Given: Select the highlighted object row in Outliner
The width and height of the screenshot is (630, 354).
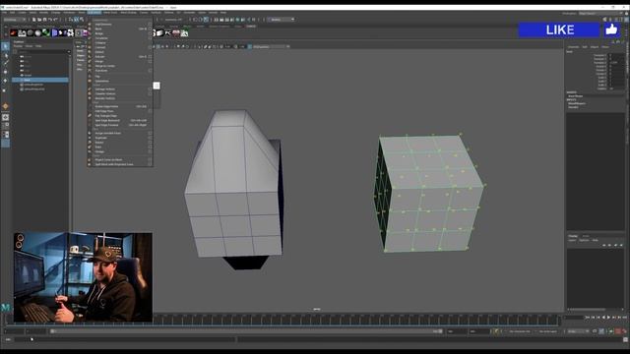Looking at the screenshot, I should (x=40, y=80).
